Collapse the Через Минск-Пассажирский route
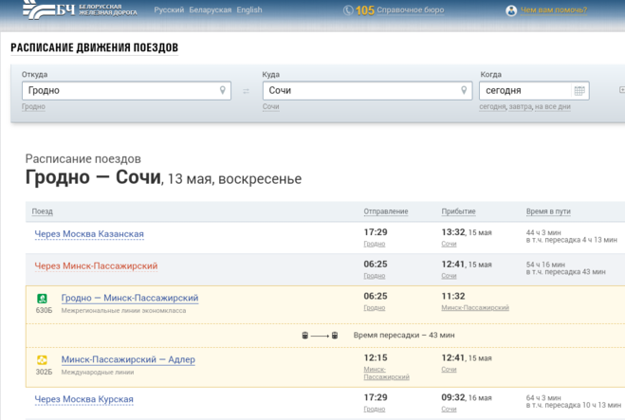The height and width of the screenshot is (420, 625). click(x=96, y=266)
